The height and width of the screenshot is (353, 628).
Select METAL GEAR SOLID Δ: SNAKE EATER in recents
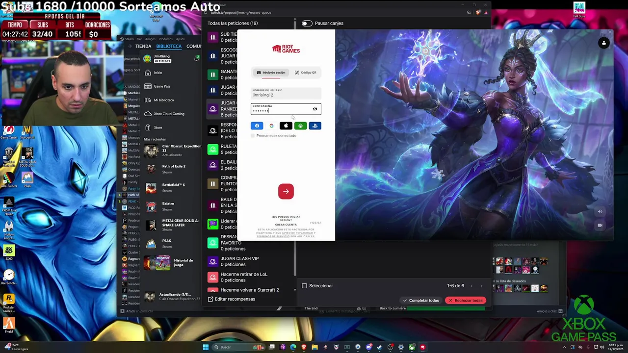172,225
